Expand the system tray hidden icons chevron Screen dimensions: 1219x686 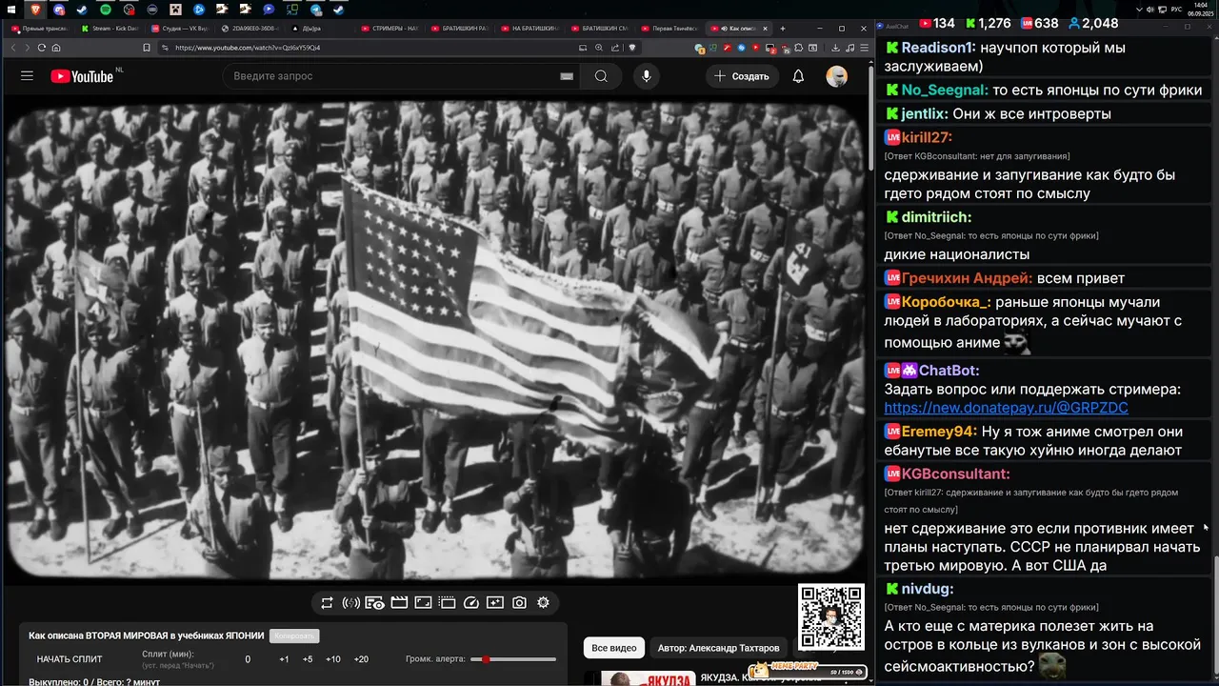tap(1138, 10)
